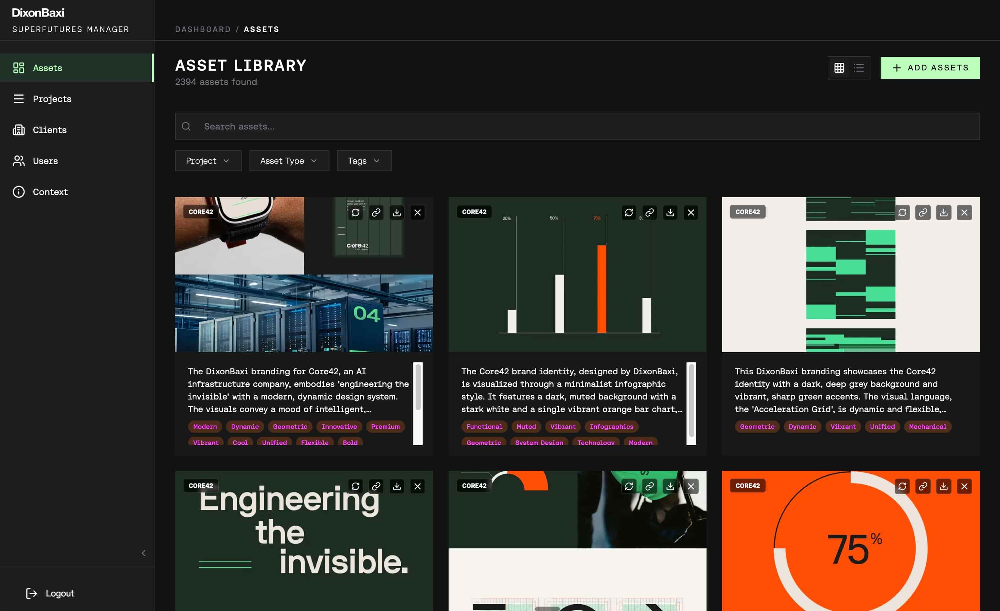Open Projects from the sidebar
The height and width of the screenshot is (611, 1000).
tap(77, 99)
